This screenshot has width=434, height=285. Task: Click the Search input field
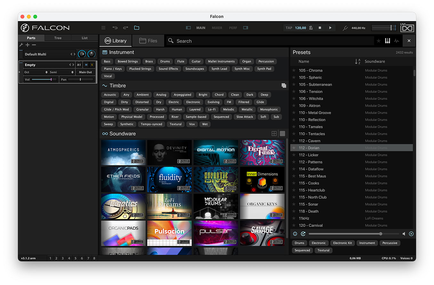pos(270,41)
